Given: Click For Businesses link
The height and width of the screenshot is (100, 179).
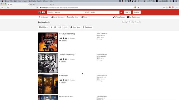Looking at the screenshot, I should [x=133, y=17].
